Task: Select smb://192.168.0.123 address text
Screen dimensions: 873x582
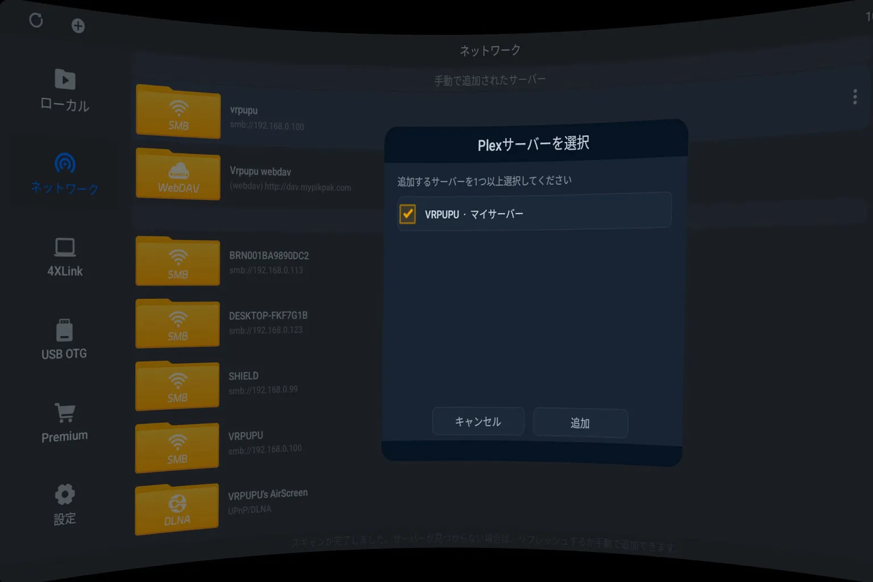Action: (x=265, y=330)
